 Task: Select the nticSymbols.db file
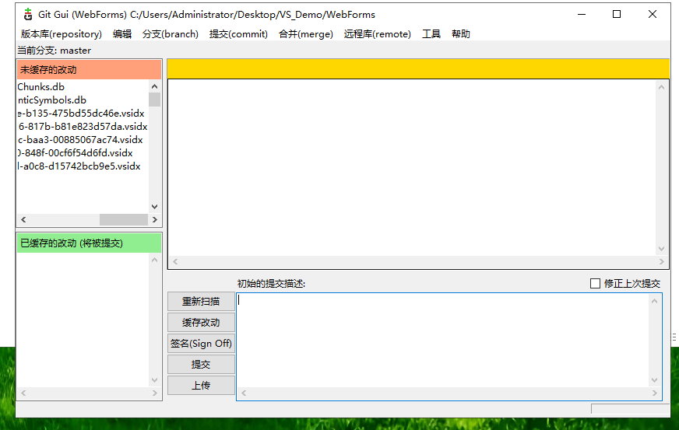pos(52,100)
